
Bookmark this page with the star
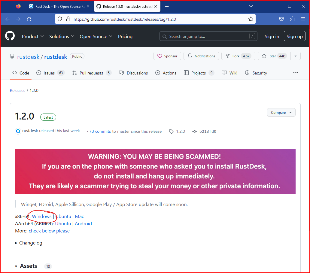point(251,19)
